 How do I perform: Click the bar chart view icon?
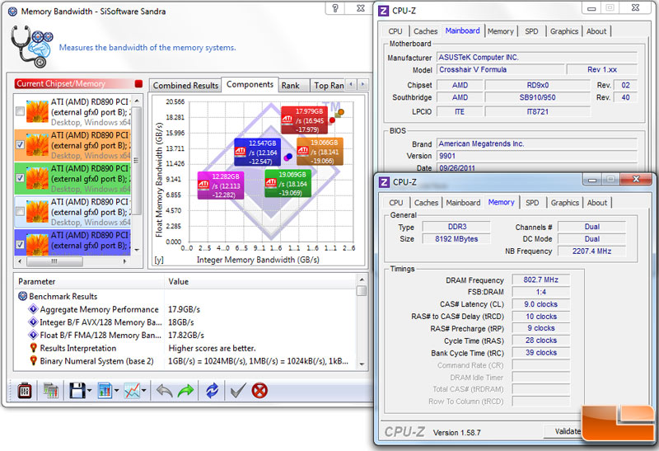pos(105,391)
